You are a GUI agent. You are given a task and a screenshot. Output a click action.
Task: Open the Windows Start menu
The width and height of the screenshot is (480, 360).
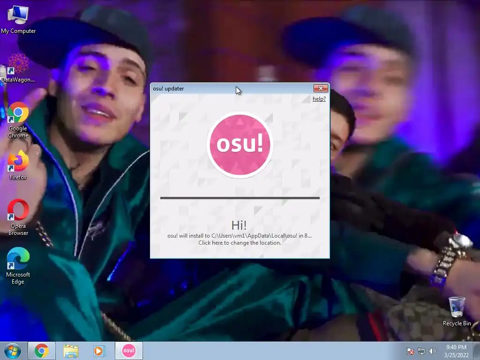12,351
